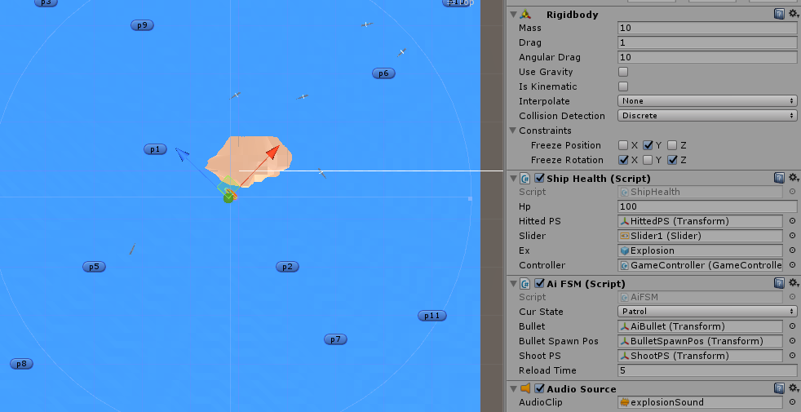Click the Mass input field

(707, 28)
